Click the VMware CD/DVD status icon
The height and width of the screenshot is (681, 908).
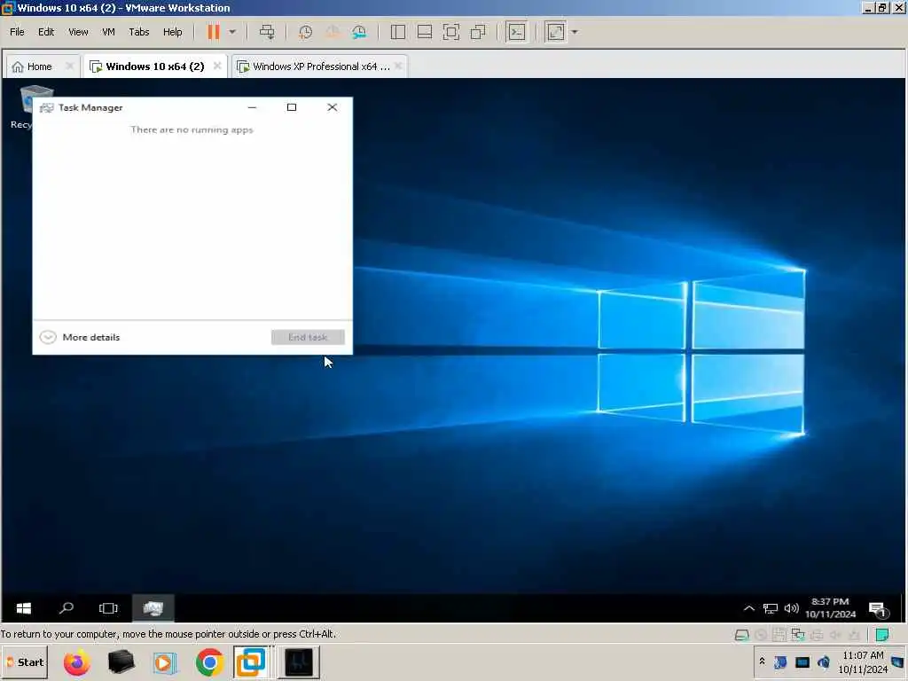tap(761, 635)
